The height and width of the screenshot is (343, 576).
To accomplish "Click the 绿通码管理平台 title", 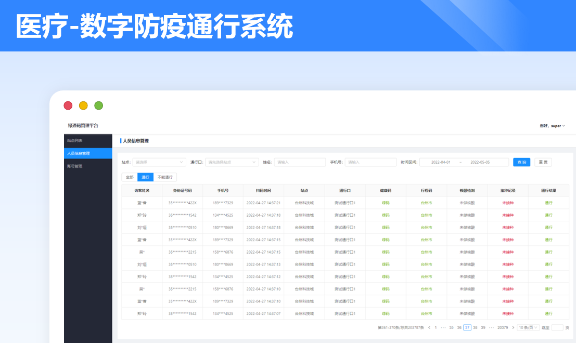I will coord(83,125).
